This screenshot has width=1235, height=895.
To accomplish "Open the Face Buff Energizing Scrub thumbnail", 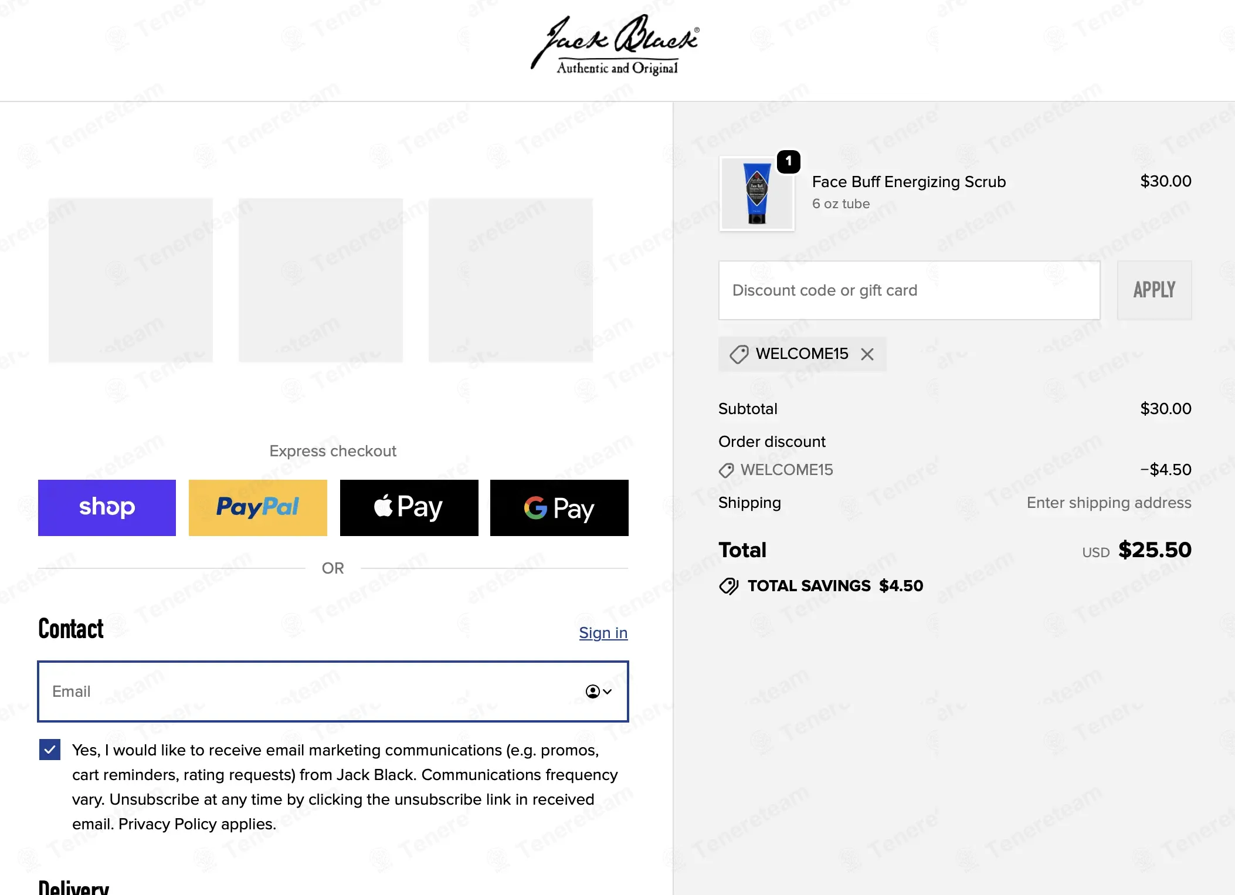I will [757, 194].
